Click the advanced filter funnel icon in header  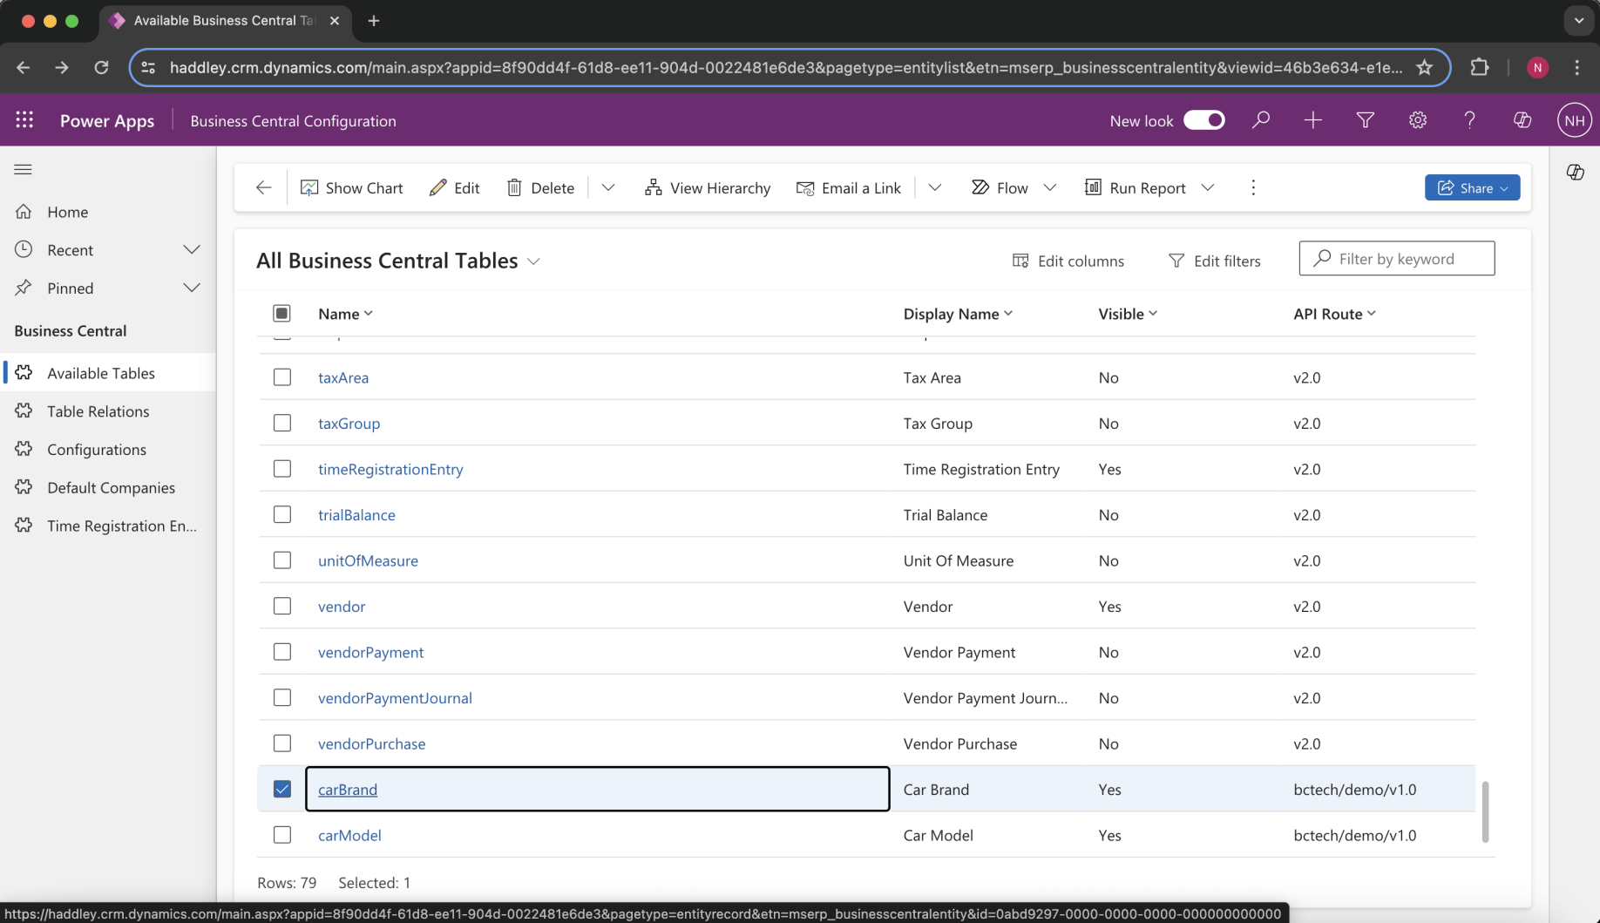point(1366,120)
